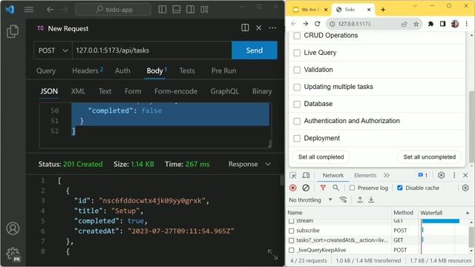Screen dimensions: 475x267
Task: Stop recording network log
Action: 293,188
